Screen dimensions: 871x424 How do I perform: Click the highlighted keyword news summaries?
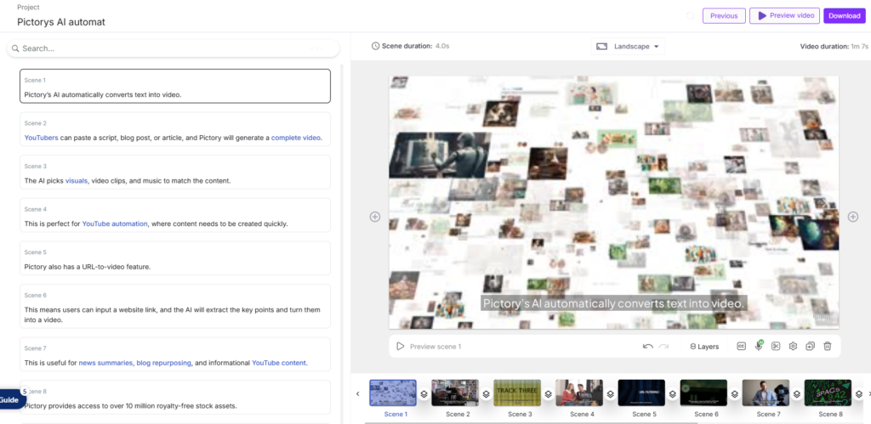(x=105, y=363)
